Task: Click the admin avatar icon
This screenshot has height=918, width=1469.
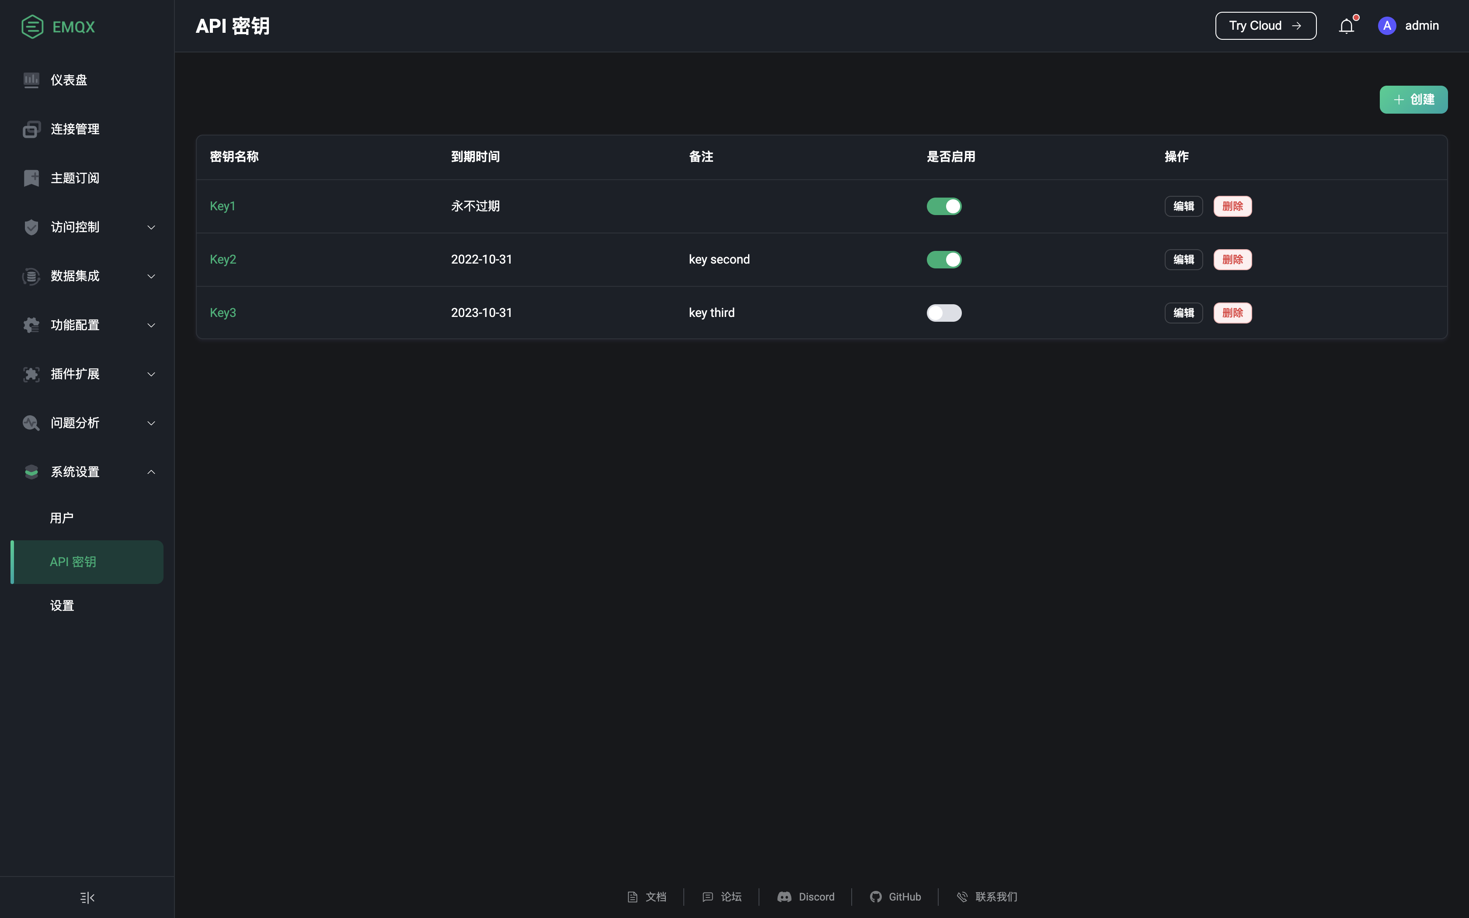Action: pos(1387,25)
